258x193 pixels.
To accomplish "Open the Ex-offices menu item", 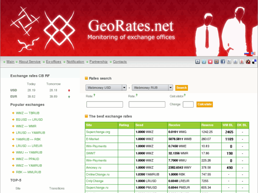I will (54, 62).
